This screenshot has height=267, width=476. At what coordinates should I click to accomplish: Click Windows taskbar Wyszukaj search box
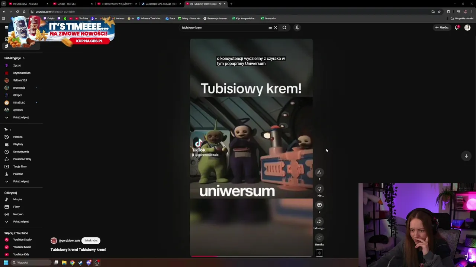pyautogui.click(x=31, y=263)
